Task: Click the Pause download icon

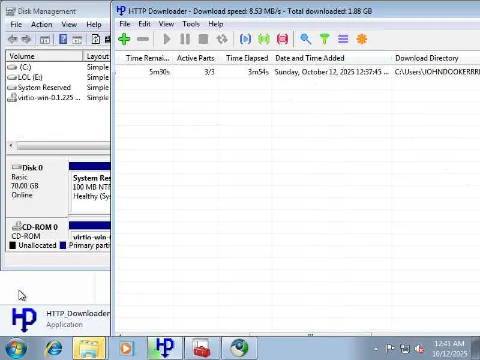Action: point(185,39)
